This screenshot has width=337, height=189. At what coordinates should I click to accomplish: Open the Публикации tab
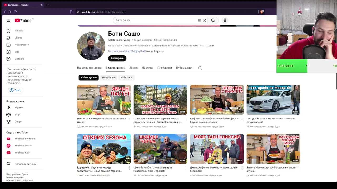pyautogui.click(x=184, y=68)
